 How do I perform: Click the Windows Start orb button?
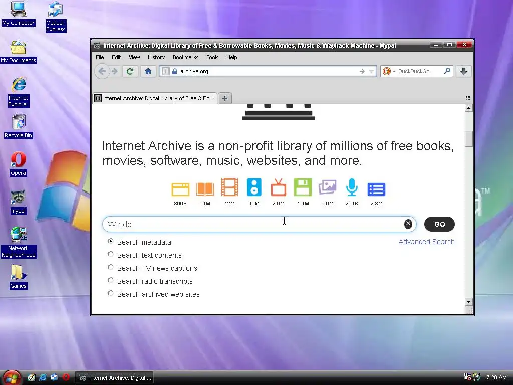click(x=12, y=378)
